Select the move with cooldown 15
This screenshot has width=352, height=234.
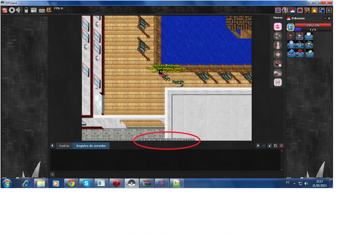[x=278, y=45]
